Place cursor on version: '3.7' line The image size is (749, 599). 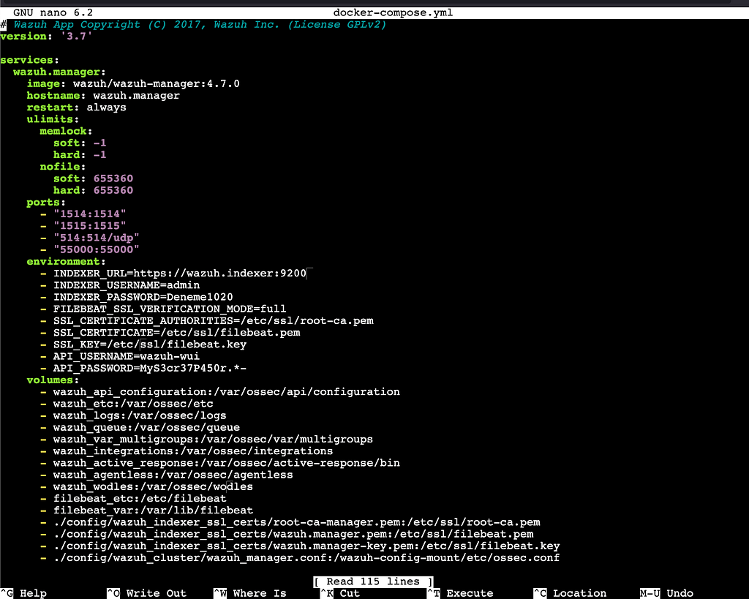coord(46,37)
